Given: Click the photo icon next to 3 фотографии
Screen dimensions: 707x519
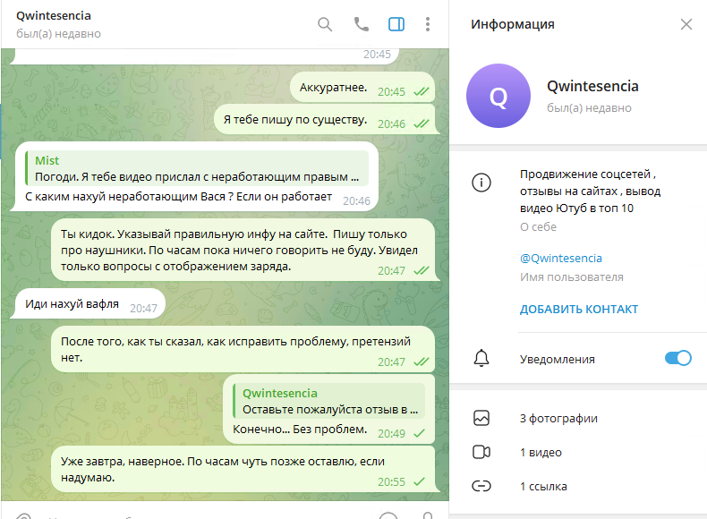Looking at the screenshot, I should coord(481,418).
